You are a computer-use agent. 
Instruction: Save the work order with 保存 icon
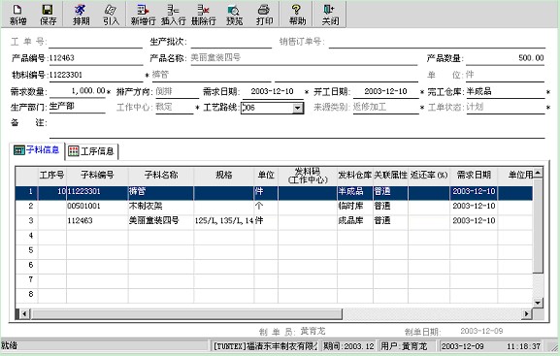point(48,15)
